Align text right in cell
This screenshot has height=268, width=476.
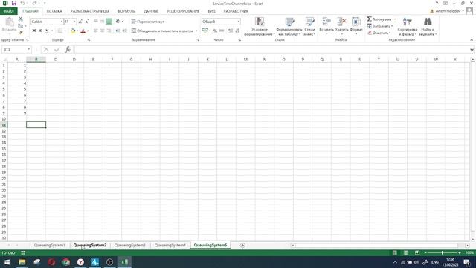point(109,31)
